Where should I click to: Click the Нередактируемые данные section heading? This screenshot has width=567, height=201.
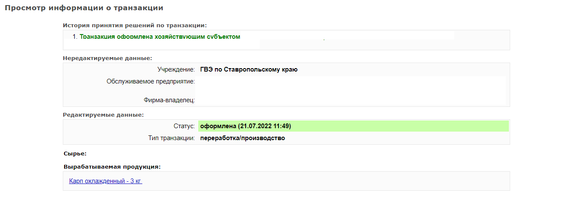107,58
